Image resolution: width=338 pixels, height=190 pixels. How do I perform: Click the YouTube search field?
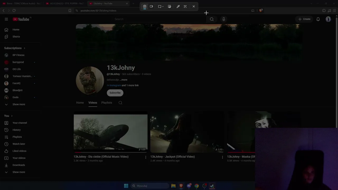159,19
